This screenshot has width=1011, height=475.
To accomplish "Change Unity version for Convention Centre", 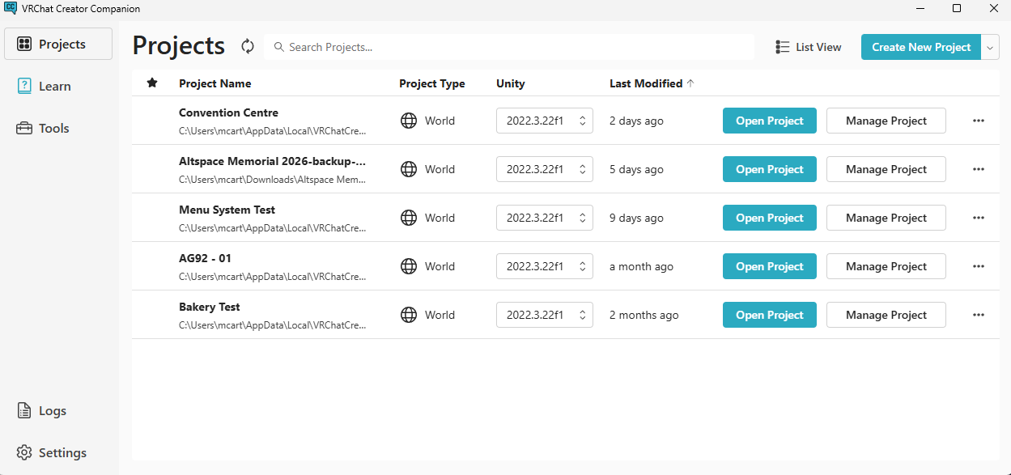I will click(x=545, y=121).
